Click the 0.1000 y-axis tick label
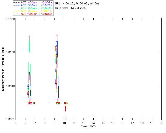This screenshot has height=133, width=166. pyautogui.click(x=10, y=19)
